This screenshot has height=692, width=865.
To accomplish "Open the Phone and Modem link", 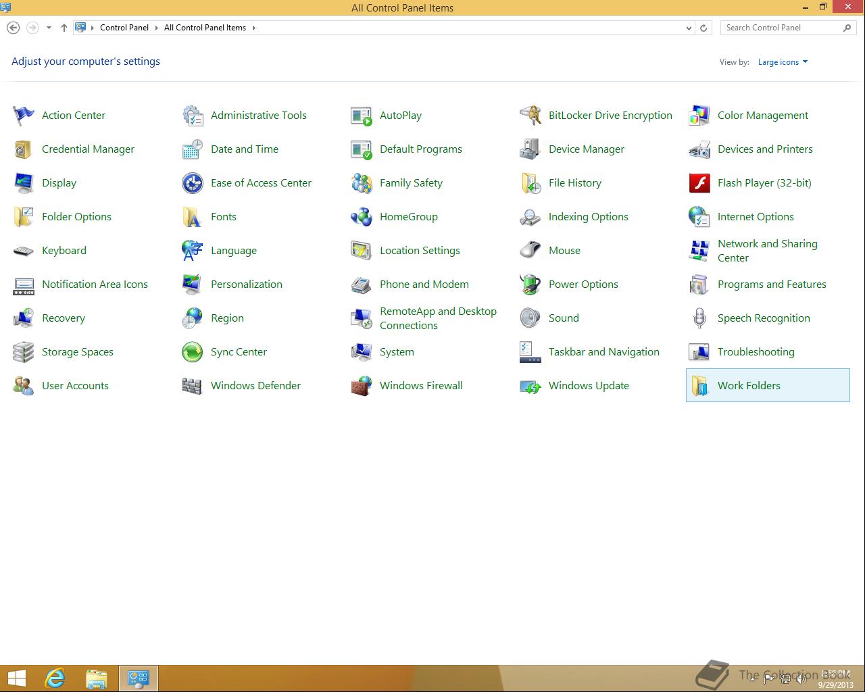I will coord(424,285).
